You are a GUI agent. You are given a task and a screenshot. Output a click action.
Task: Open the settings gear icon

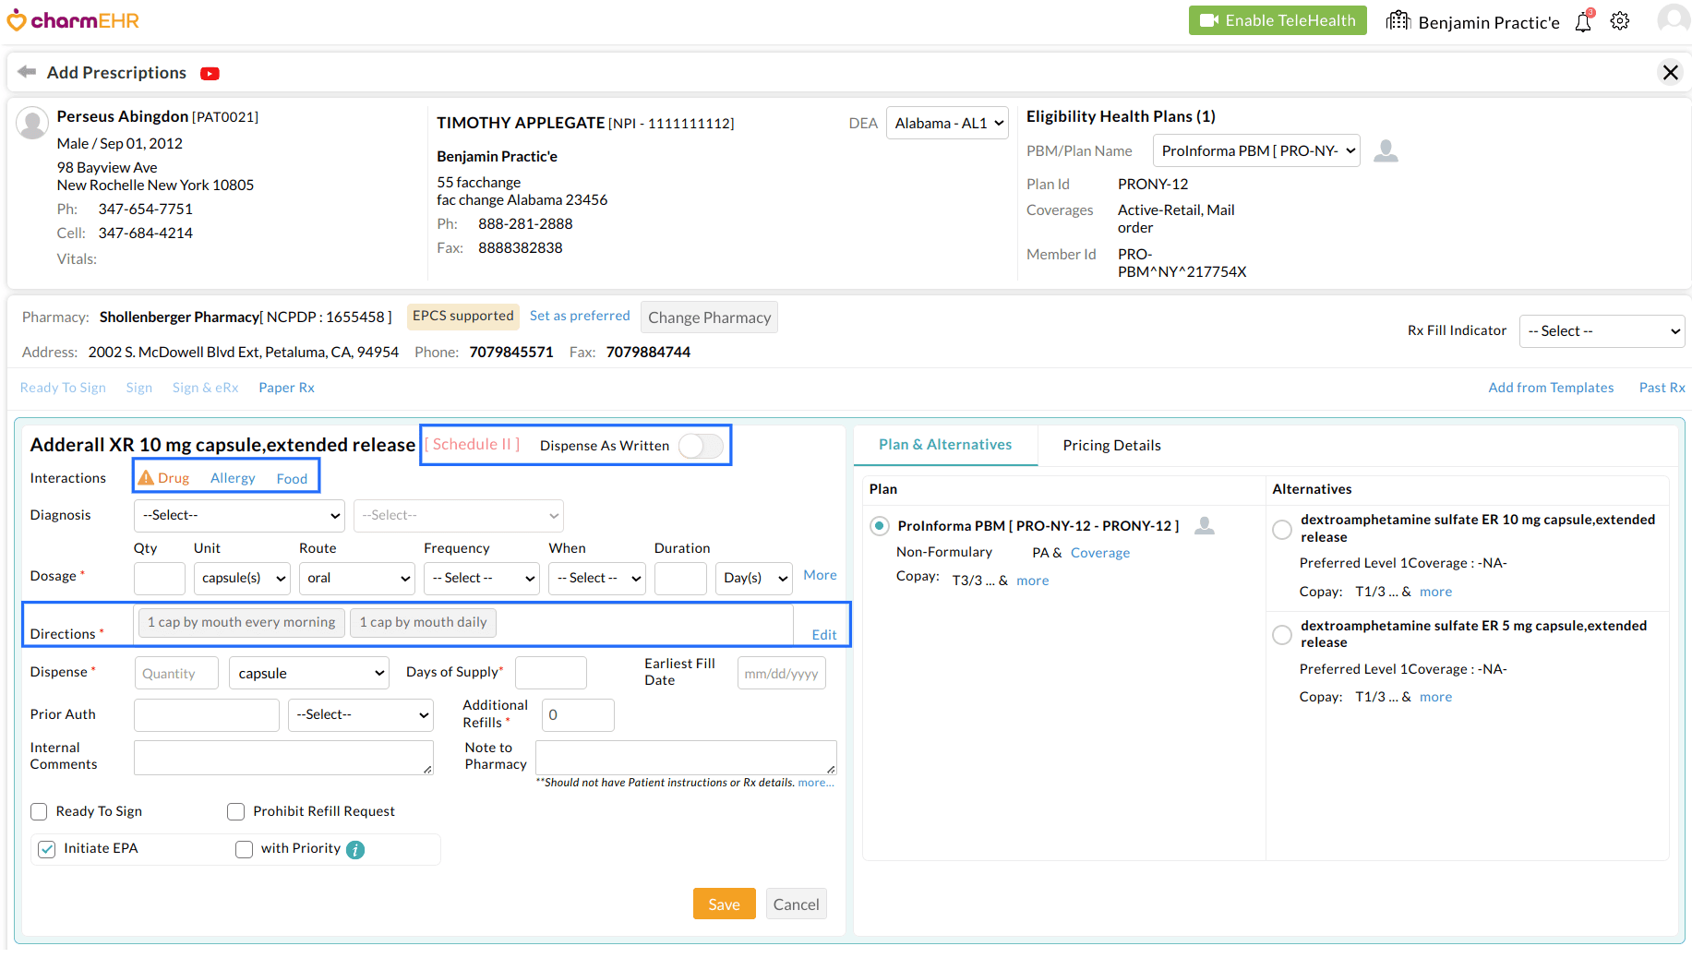[x=1620, y=21]
